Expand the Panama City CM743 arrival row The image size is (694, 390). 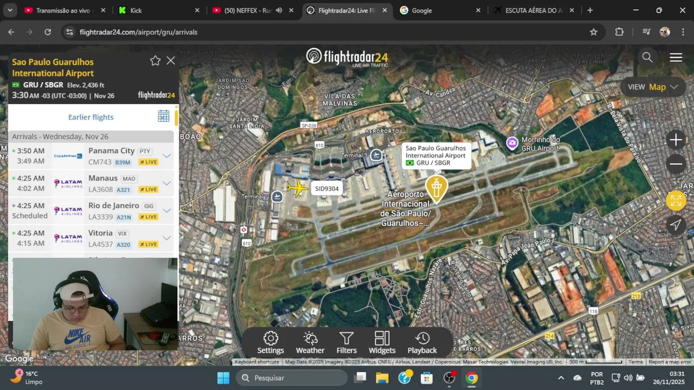[x=166, y=156]
